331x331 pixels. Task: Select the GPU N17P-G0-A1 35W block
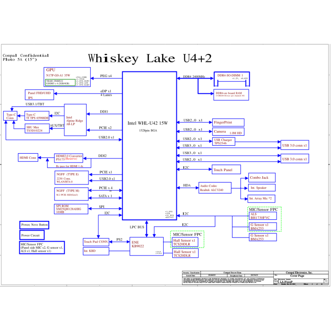coord(67,77)
